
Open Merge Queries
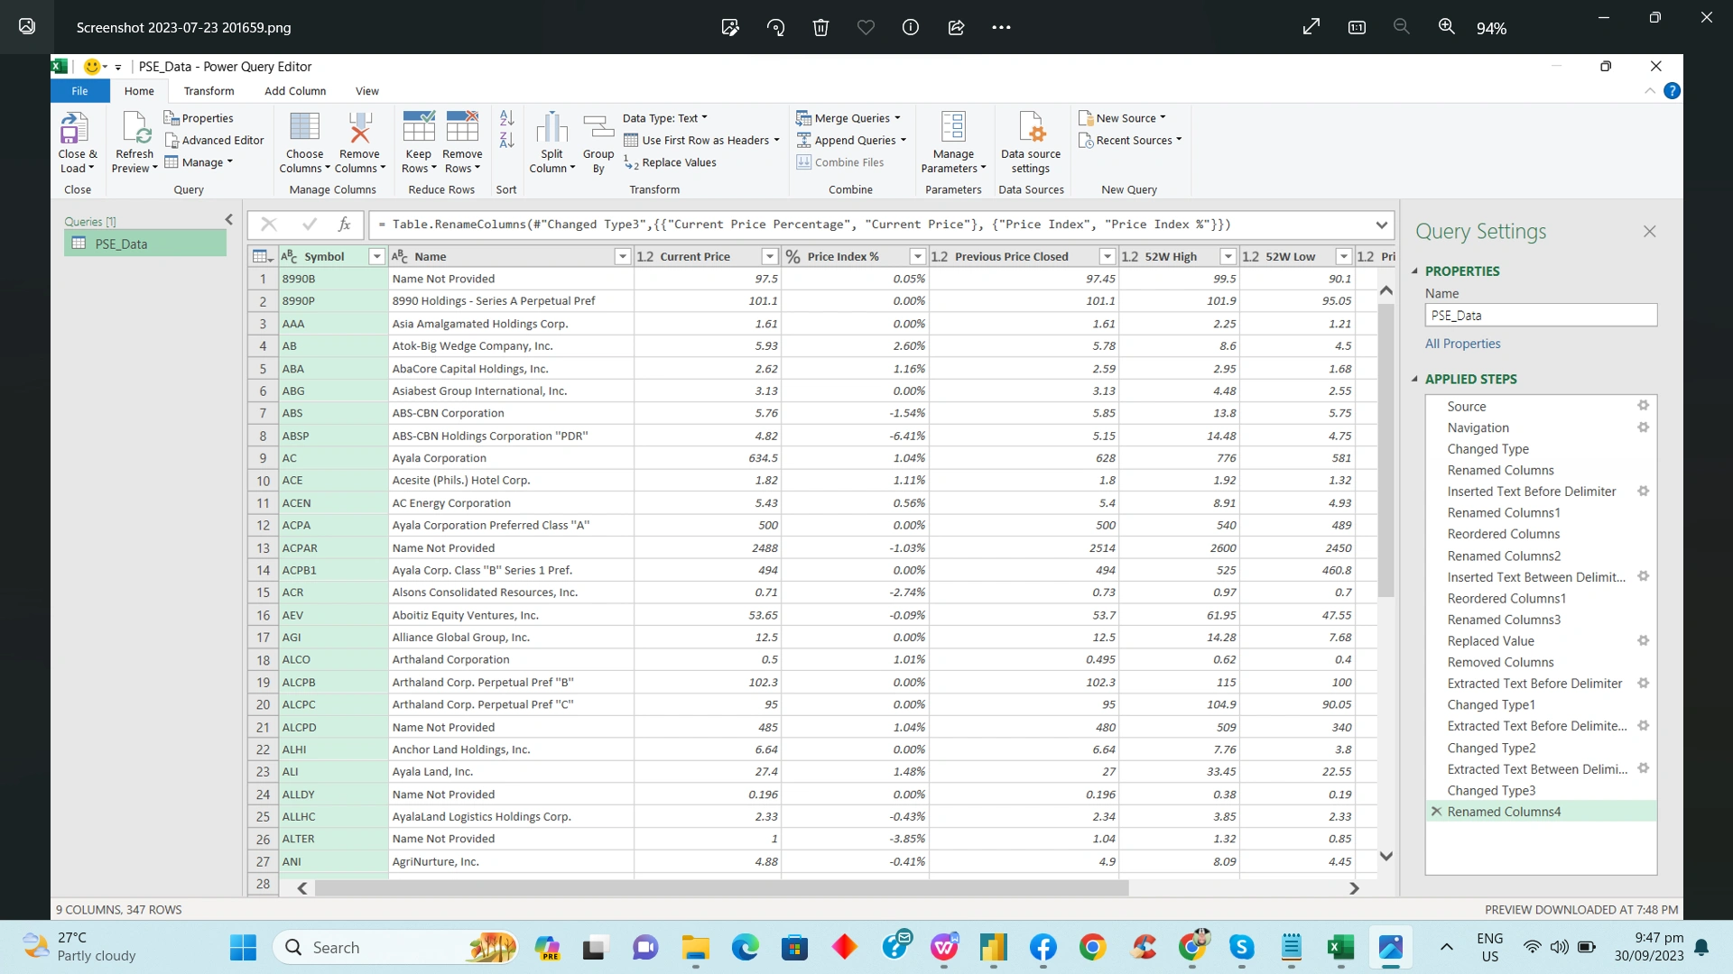(x=848, y=118)
